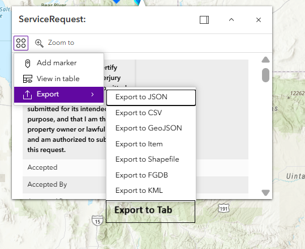Click the View in table icon
Image resolution: width=305 pixels, height=249 pixels.
(28, 79)
